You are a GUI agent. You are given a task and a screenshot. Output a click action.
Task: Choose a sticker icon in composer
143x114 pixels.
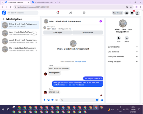(x=53, y=100)
